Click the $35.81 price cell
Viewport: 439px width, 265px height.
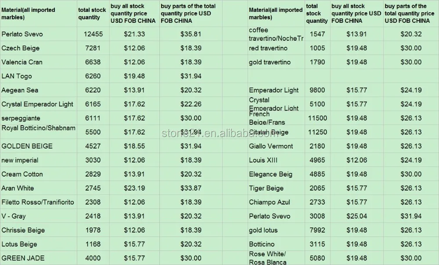tap(191, 34)
